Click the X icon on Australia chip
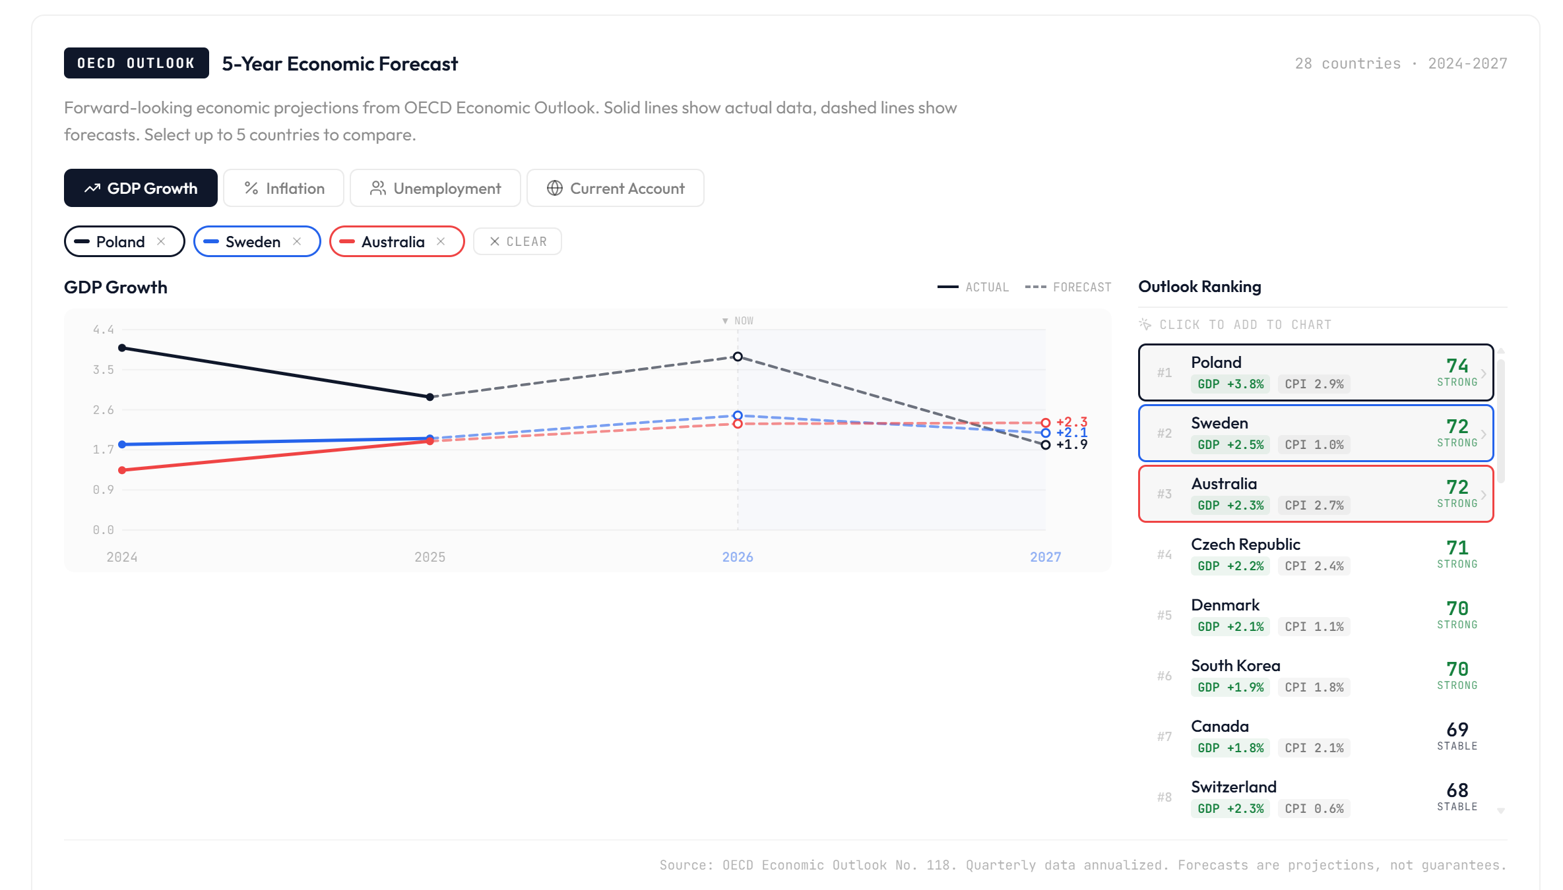 (x=441, y=241)
